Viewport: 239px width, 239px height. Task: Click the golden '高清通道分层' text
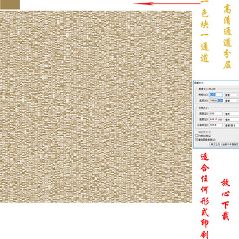click(x=228, y=37)
